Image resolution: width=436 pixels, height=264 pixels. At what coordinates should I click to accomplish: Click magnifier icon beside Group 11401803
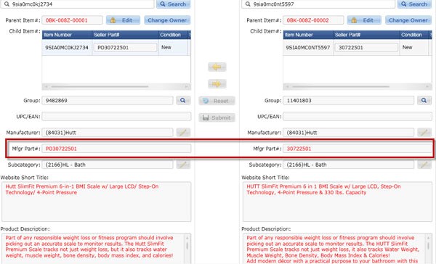pyautogui.click(x=424, y=101)
